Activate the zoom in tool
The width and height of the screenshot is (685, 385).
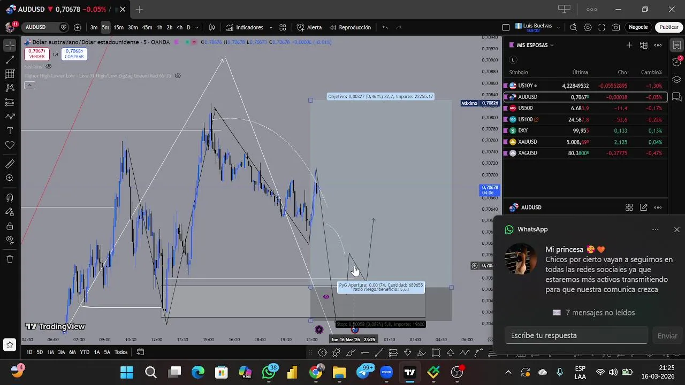[x=10, y=178]
